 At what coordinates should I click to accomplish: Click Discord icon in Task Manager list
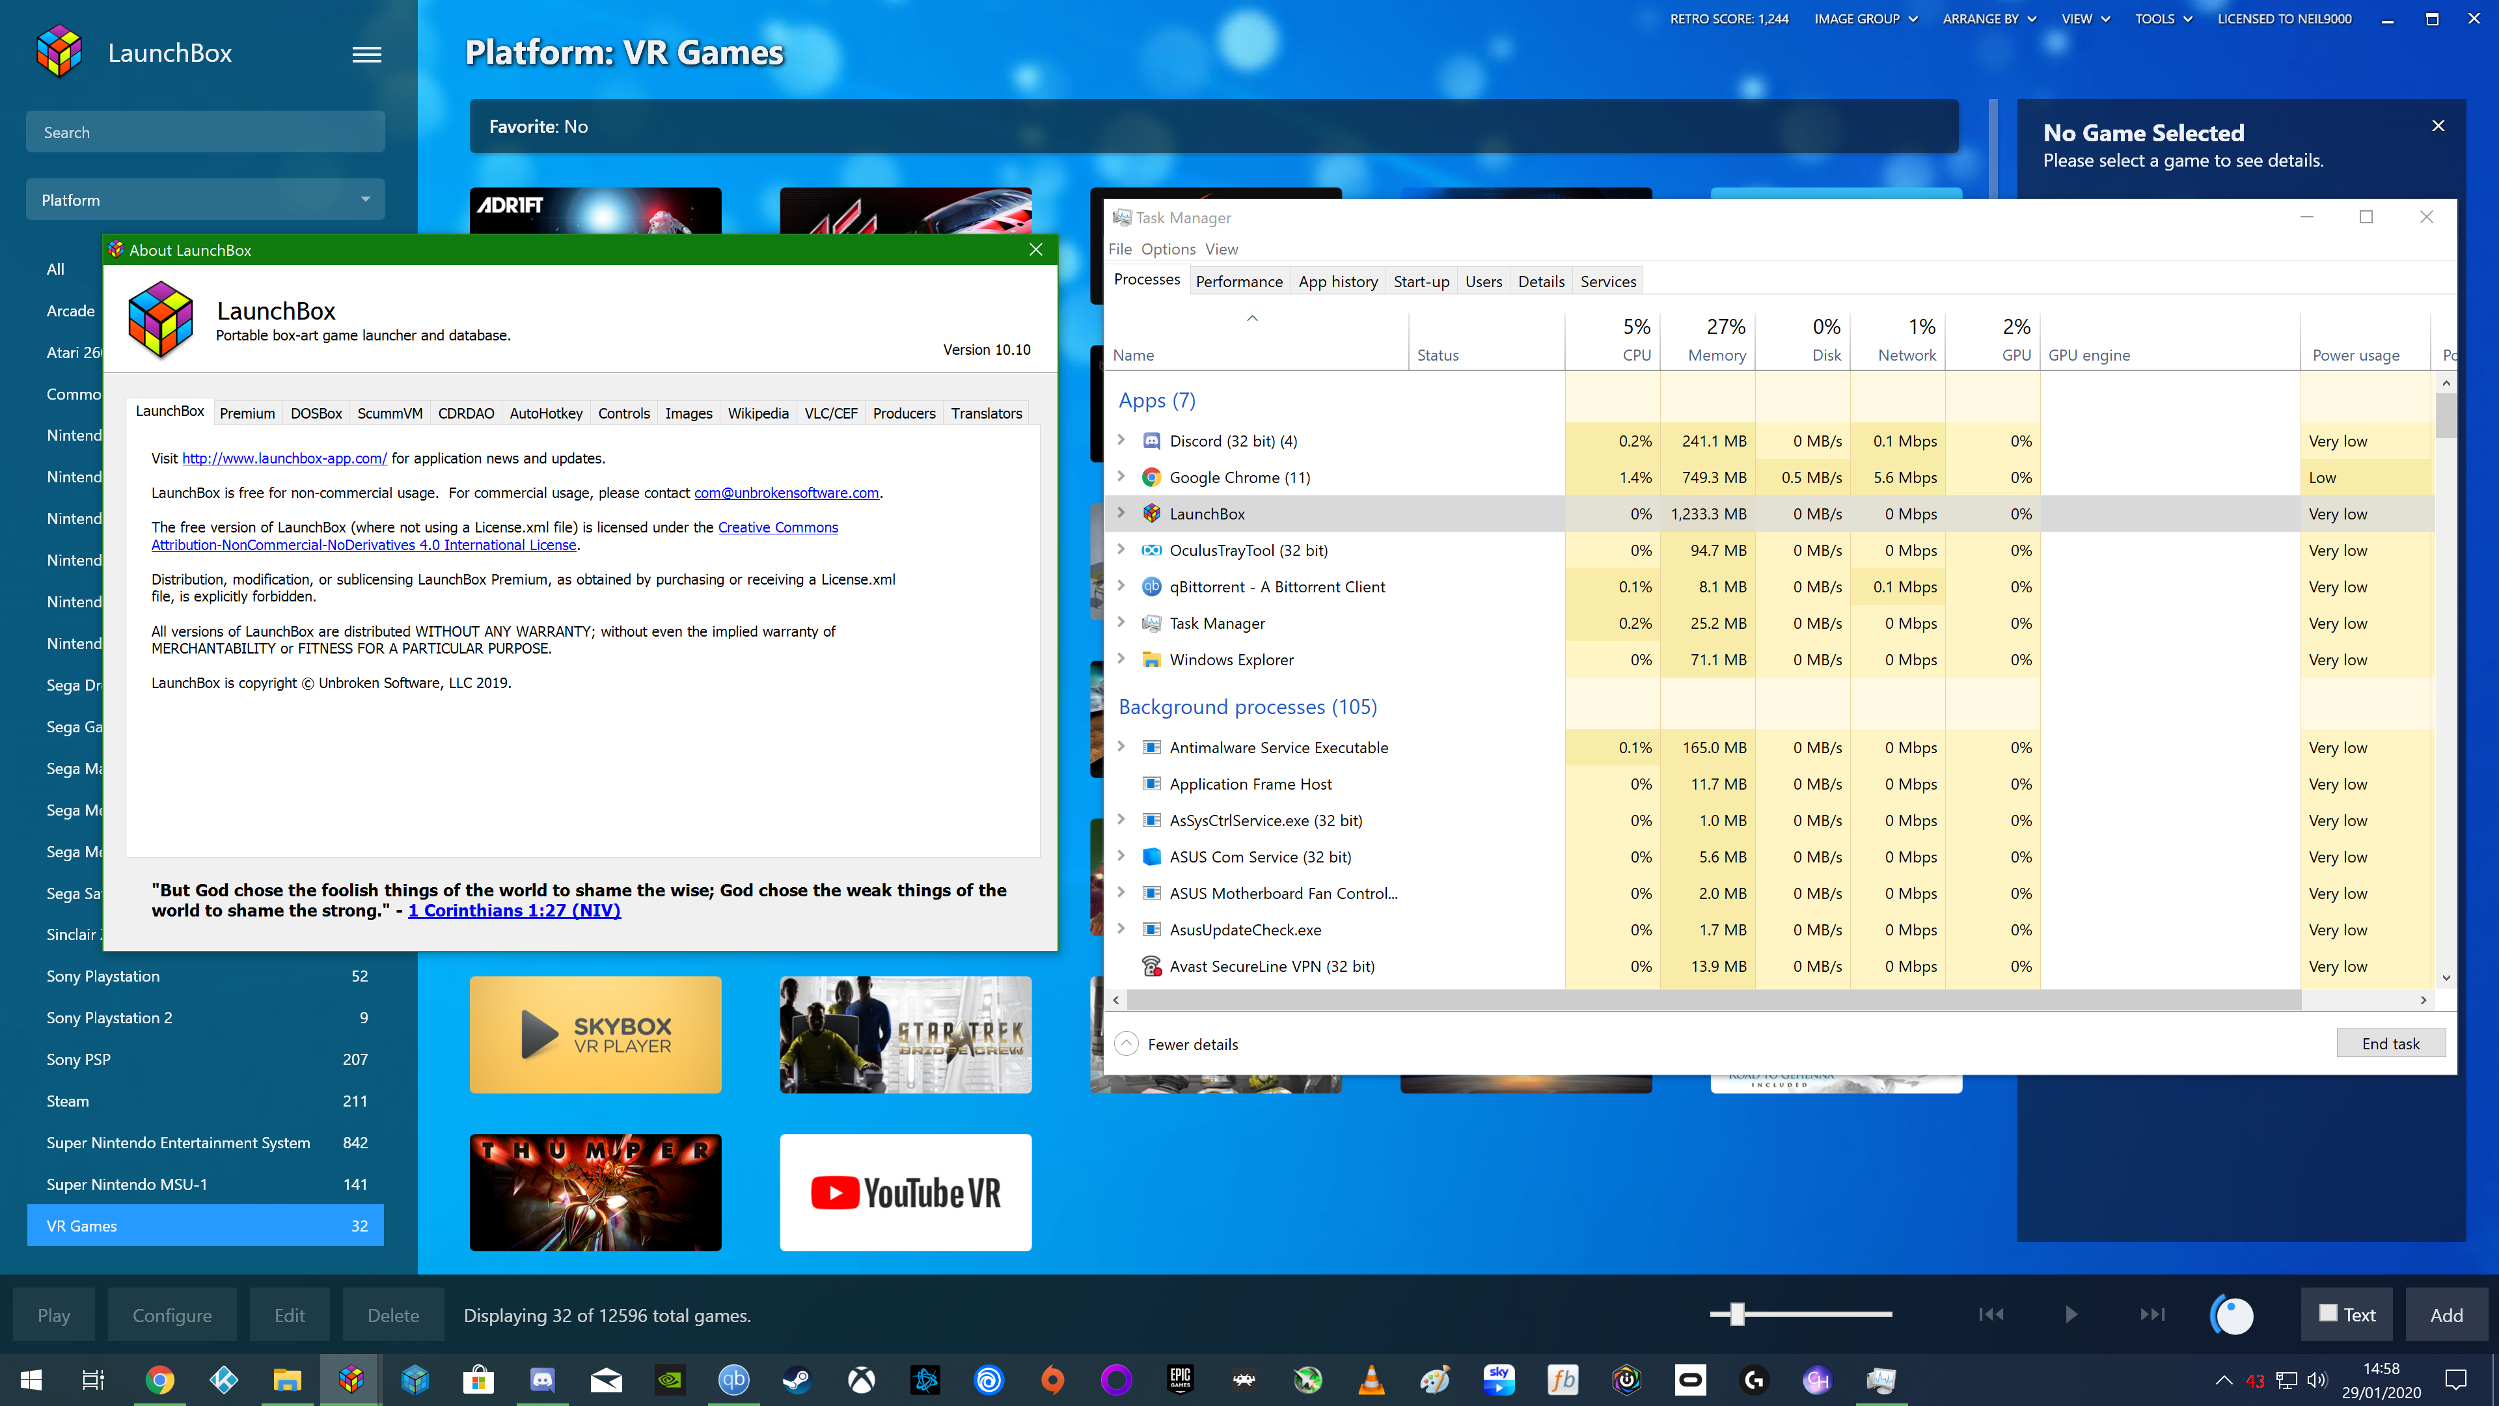1151,441
